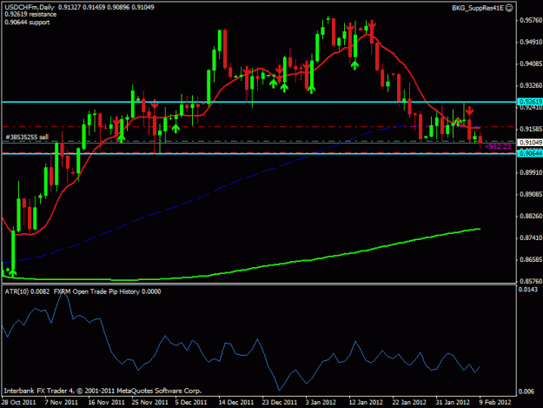The image size is (543, 408).
Task: Click the BKG_SuppRes41E expert advisor label
Action: (478, 8)
